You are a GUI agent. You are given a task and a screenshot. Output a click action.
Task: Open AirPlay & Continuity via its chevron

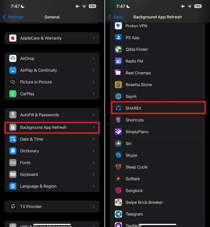pos(93,70)
